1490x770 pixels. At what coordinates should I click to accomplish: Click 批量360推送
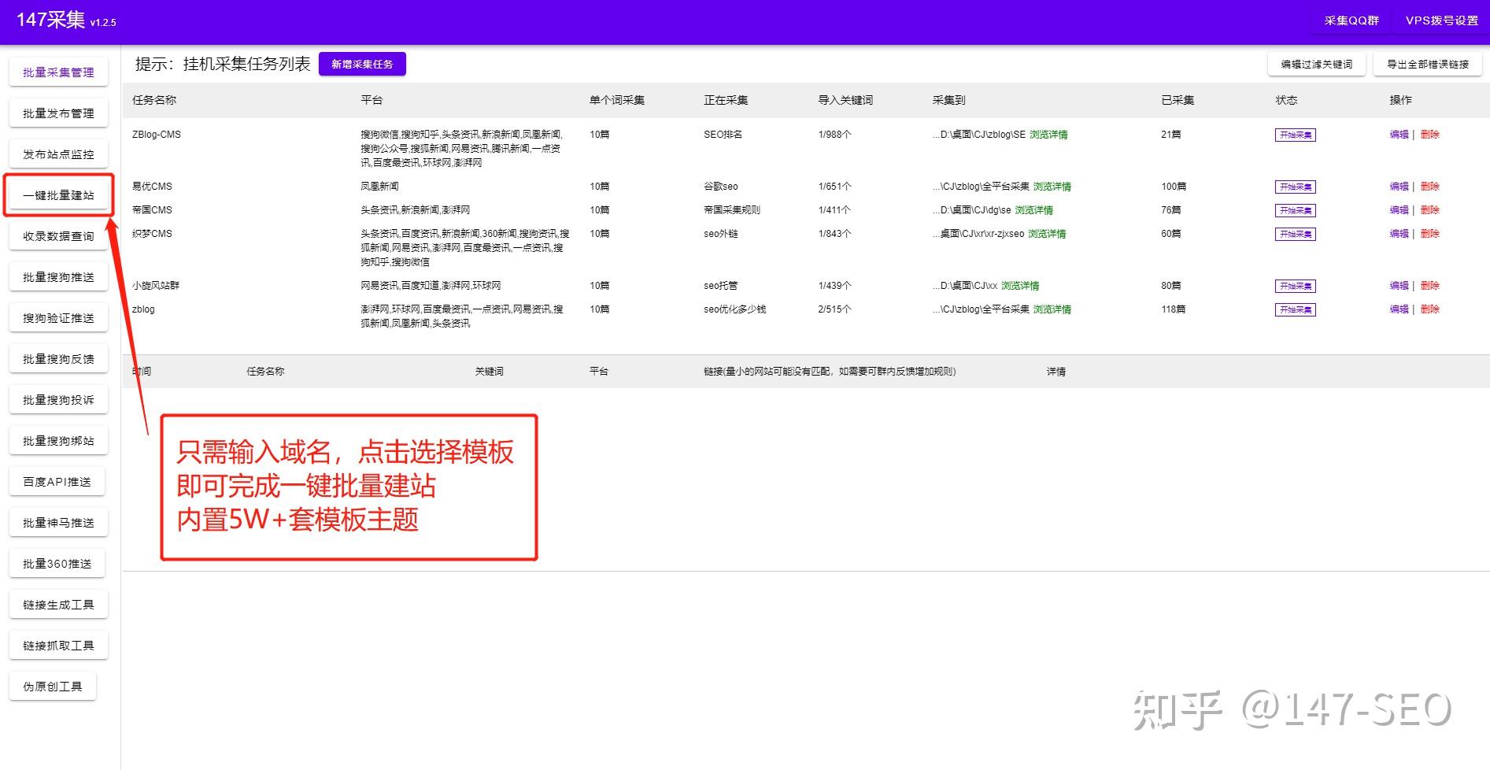click(x=57, y=563)
